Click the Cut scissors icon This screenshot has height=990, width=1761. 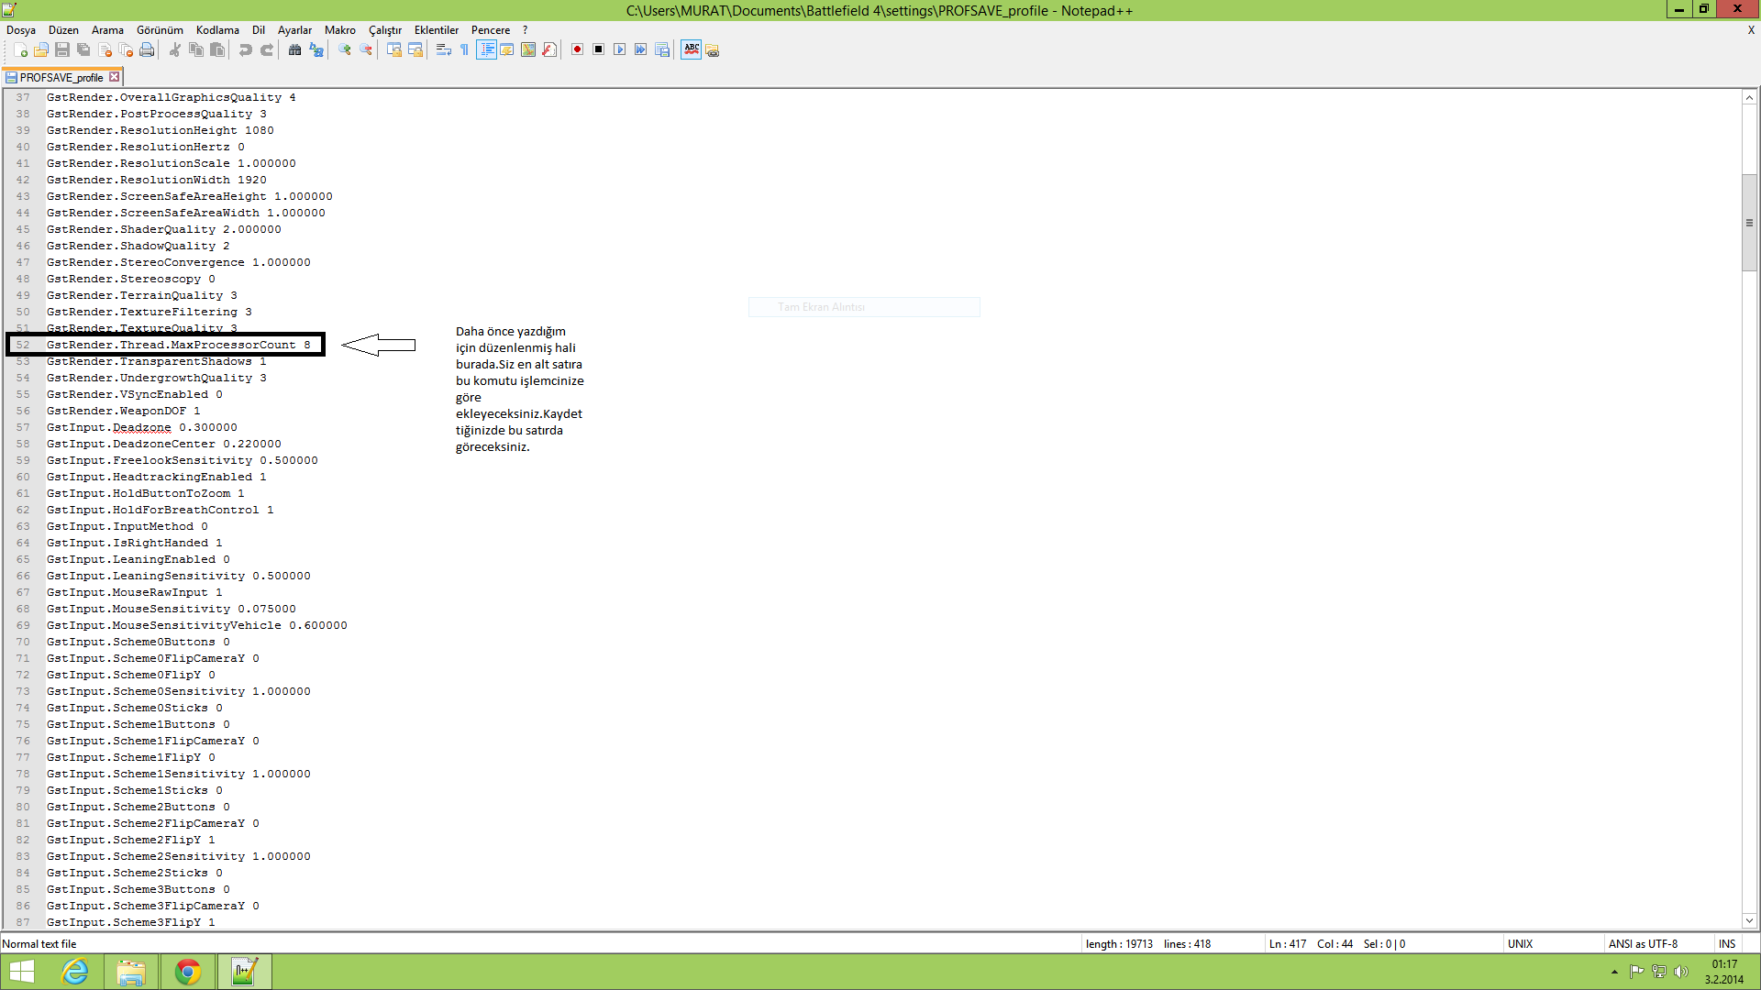[174, 49]
